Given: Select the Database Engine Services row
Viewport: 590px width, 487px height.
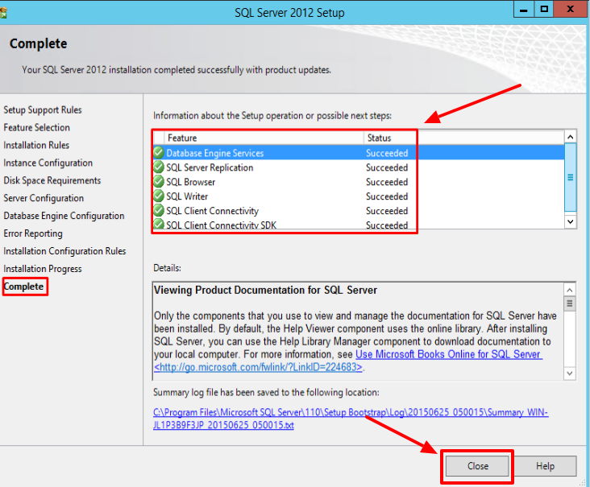Looking at the screenshot, I should point(359,153).
